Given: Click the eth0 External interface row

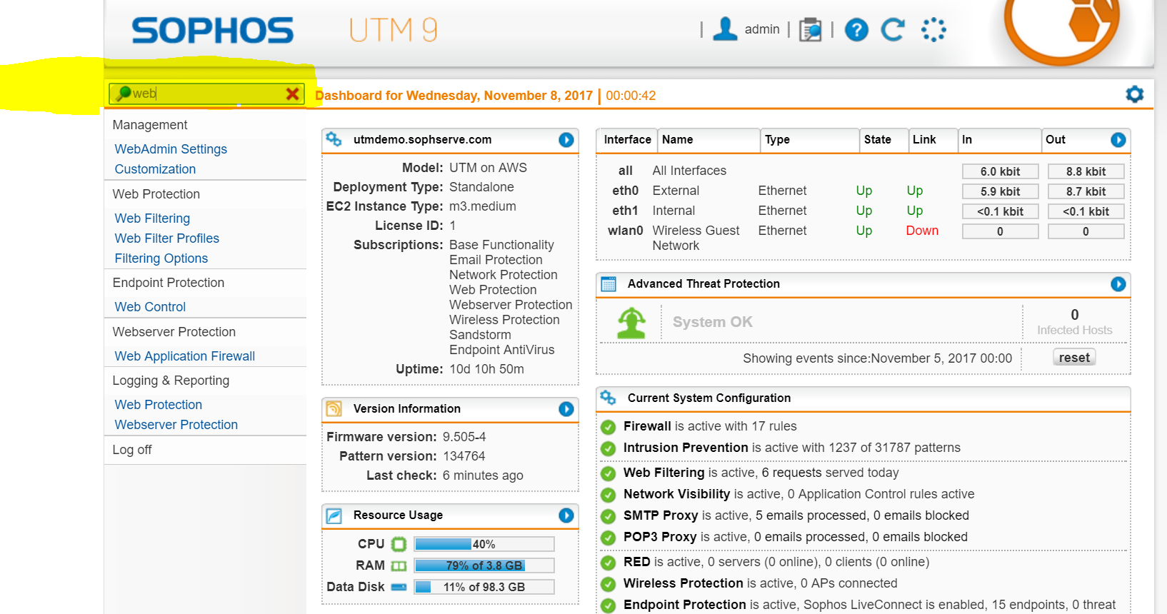Looking at the screenshot, I should coord(863,191).
